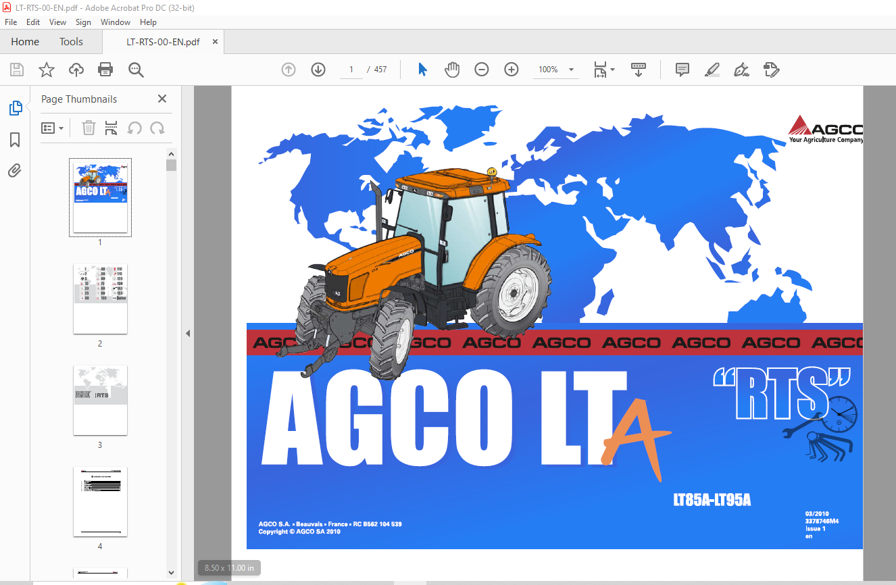896x585 pixels.
Task: Switch to the Home tab
Action: point(25,42)
